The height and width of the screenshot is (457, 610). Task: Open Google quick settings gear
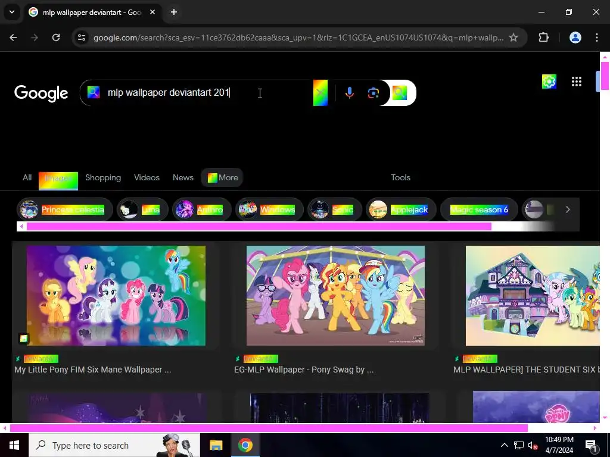(549, 82)
